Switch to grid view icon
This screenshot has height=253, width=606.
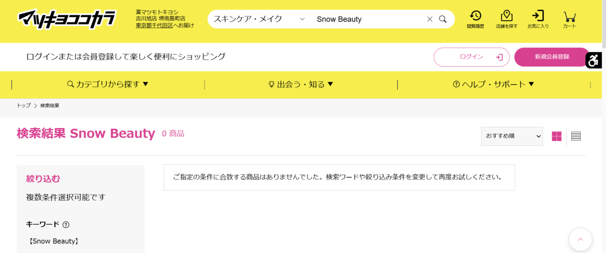[x=556, y=136]
